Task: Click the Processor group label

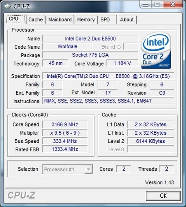Action: pyautogui.click(x=23, y=30)
